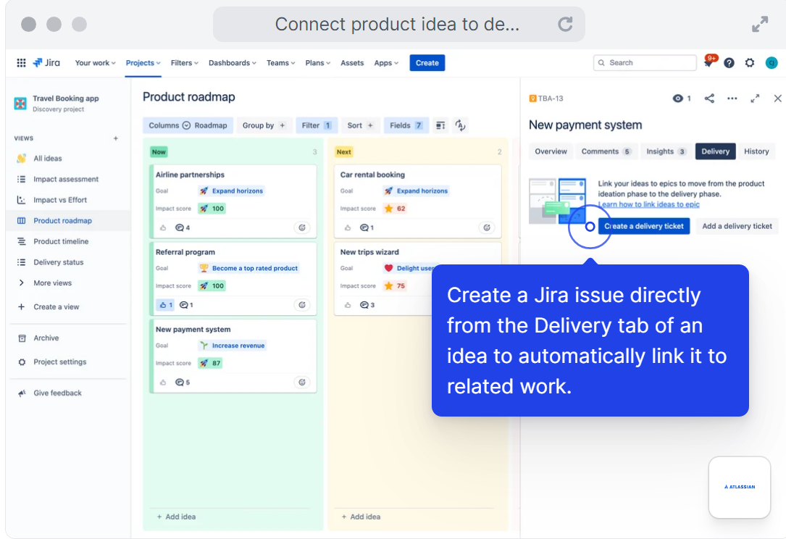Click the user profile avatar

(x=771, y=63)
